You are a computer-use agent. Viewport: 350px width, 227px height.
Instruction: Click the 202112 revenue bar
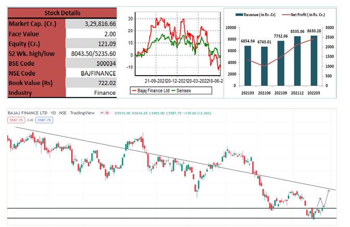[x=298, y=61]
